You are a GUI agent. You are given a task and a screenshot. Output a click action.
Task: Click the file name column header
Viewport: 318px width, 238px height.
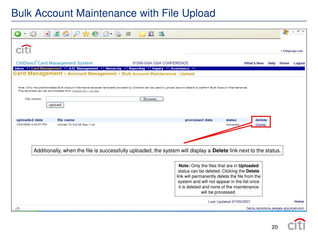coord(66,120)
